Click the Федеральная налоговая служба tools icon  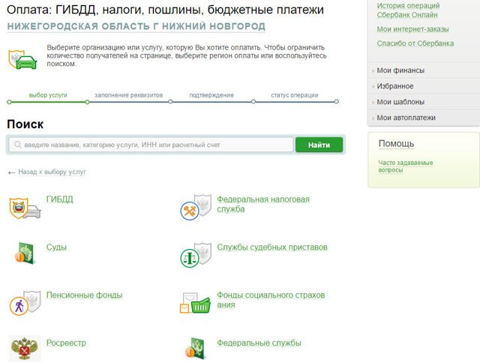tap(196, 207)
